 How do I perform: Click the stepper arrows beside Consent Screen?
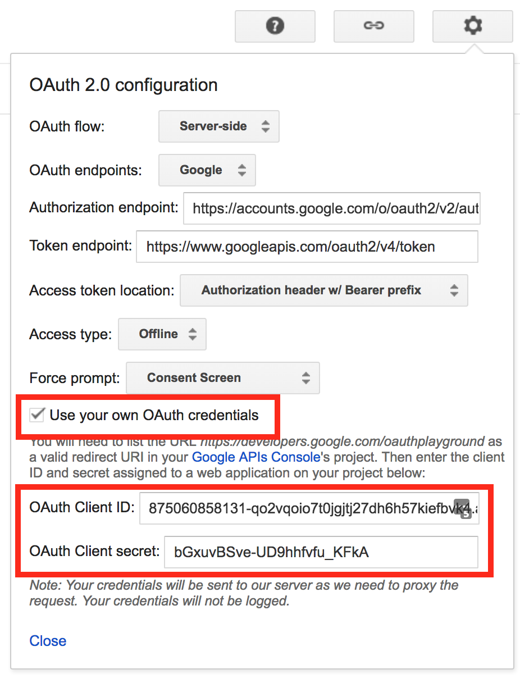306,378
